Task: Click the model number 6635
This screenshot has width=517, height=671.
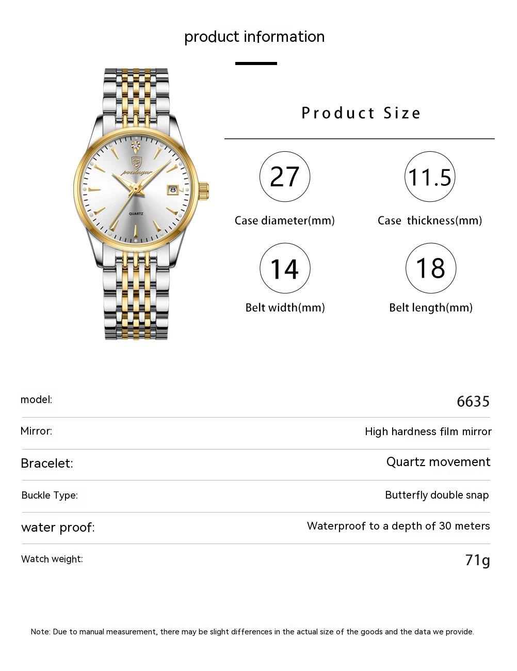Action: 473,402
